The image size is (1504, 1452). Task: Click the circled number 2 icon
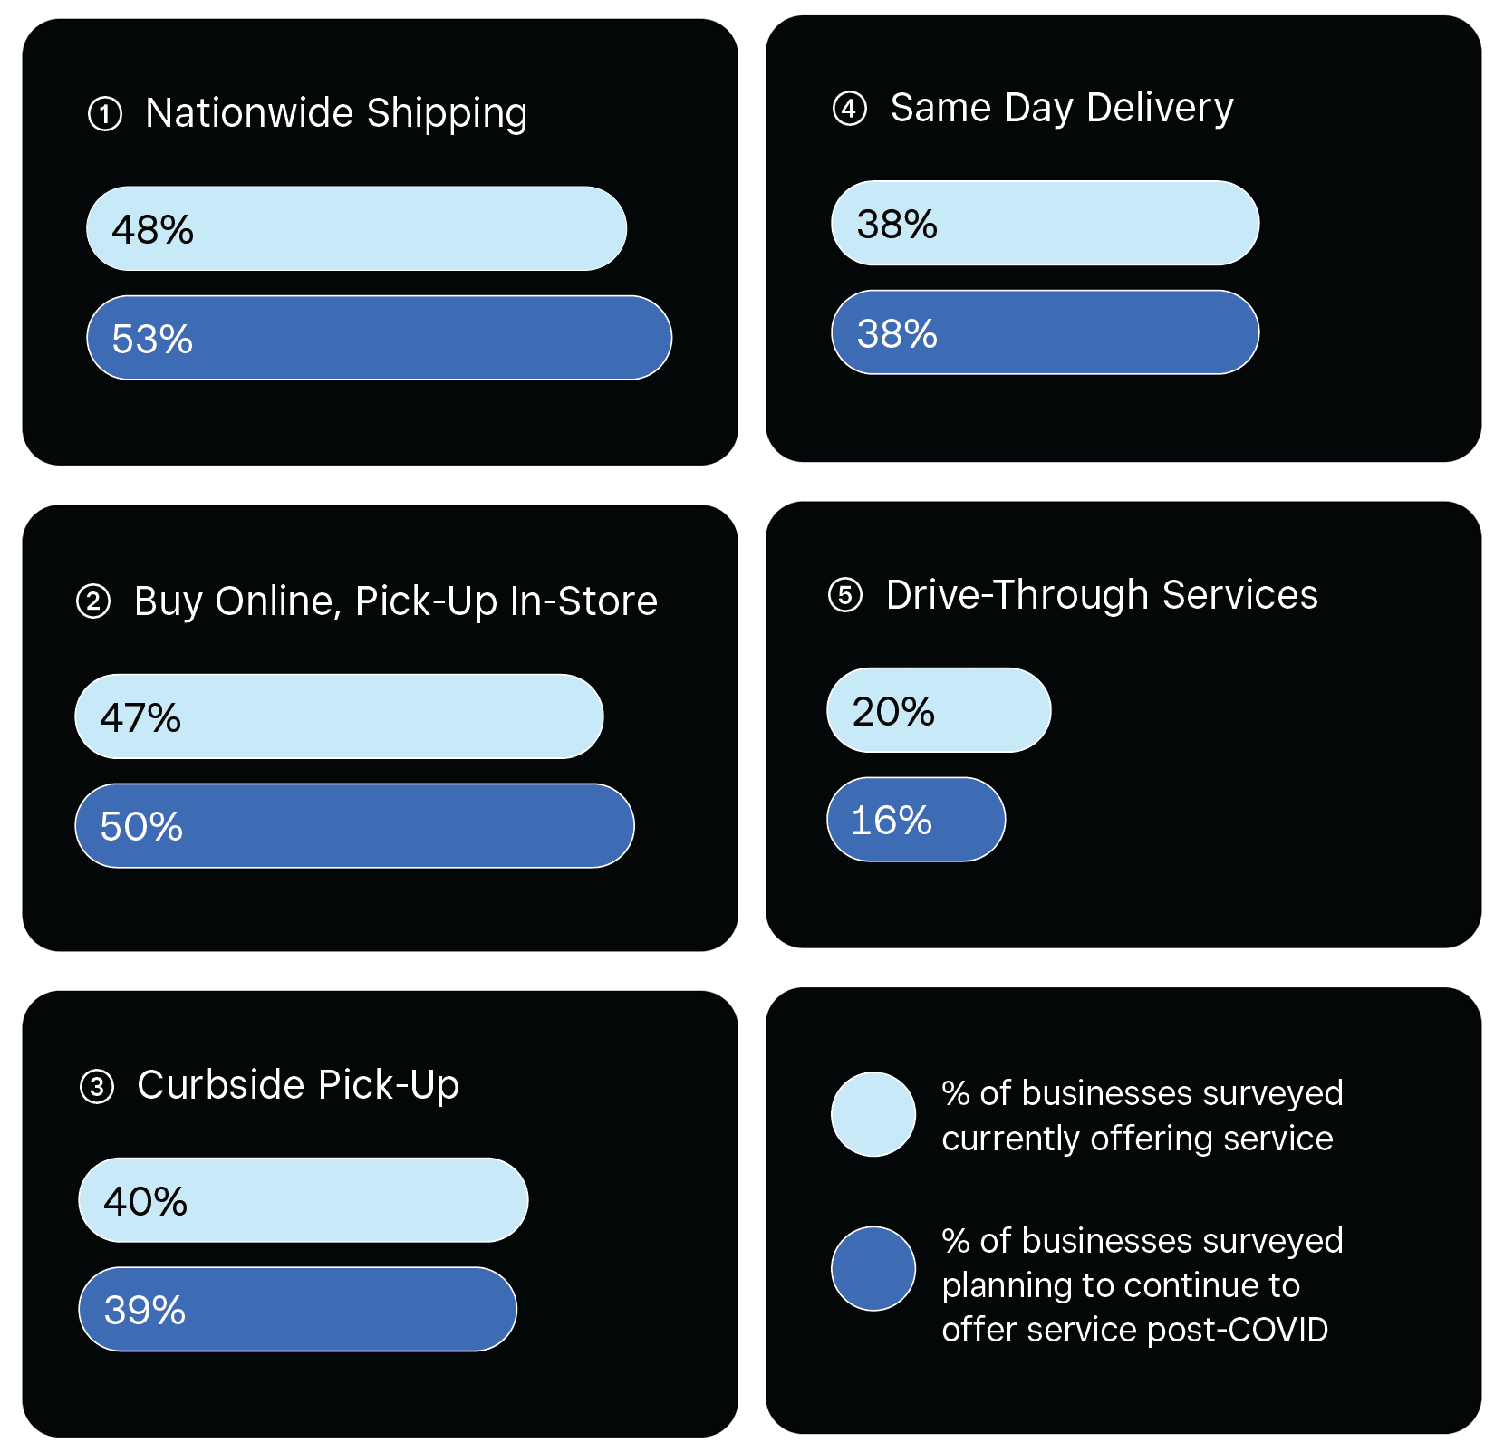pos(93,601)
